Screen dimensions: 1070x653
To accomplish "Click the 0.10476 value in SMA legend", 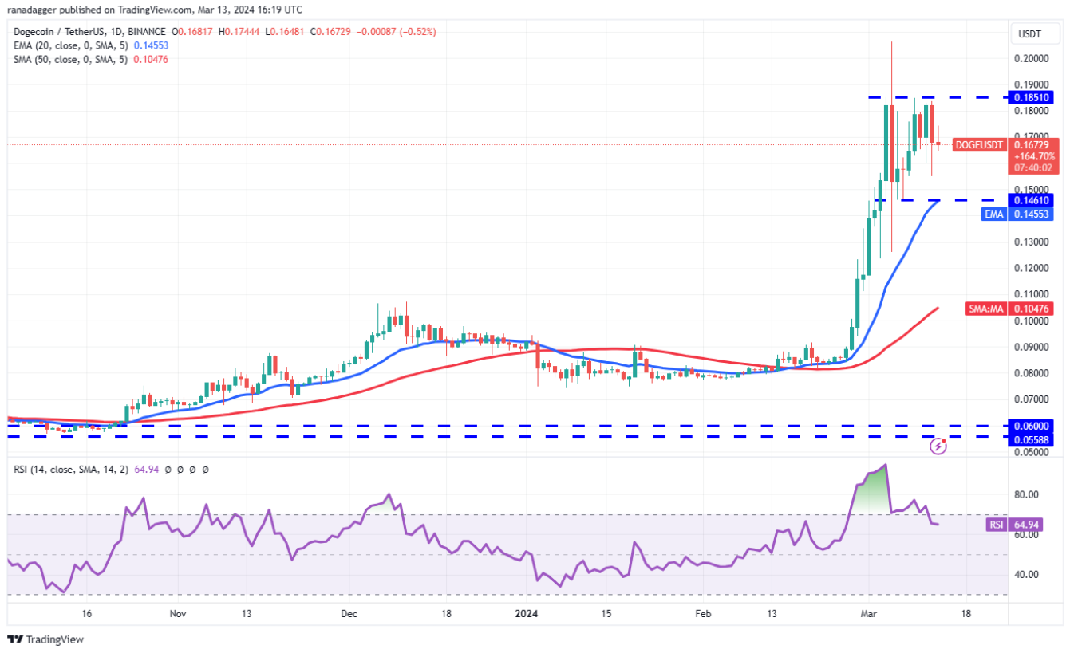I will [x=152, y=59].
